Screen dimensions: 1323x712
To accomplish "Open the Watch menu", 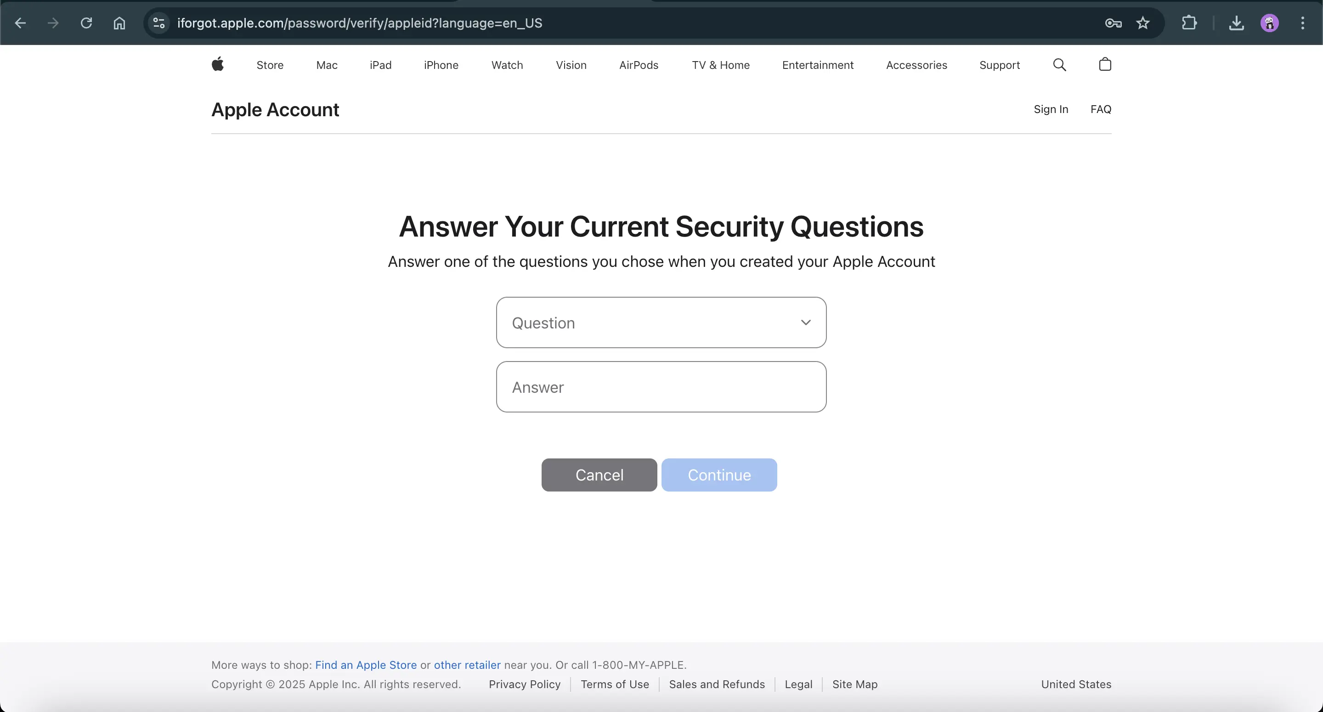I will pyautogui.click(x=507, y=65).
